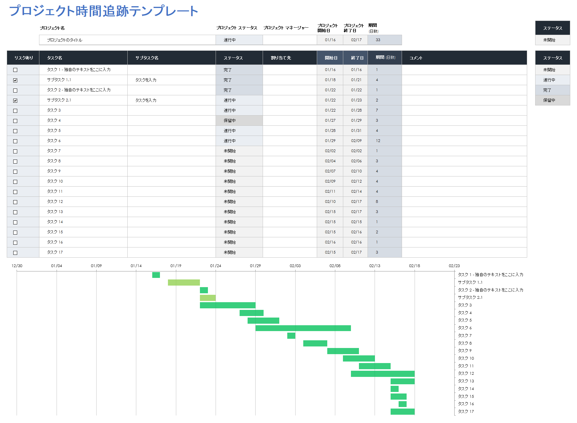Viewport: 577px width, 423px height.
Task: Tick the risk checkbox for タスク 3
Action: click(x=15, y=111)
